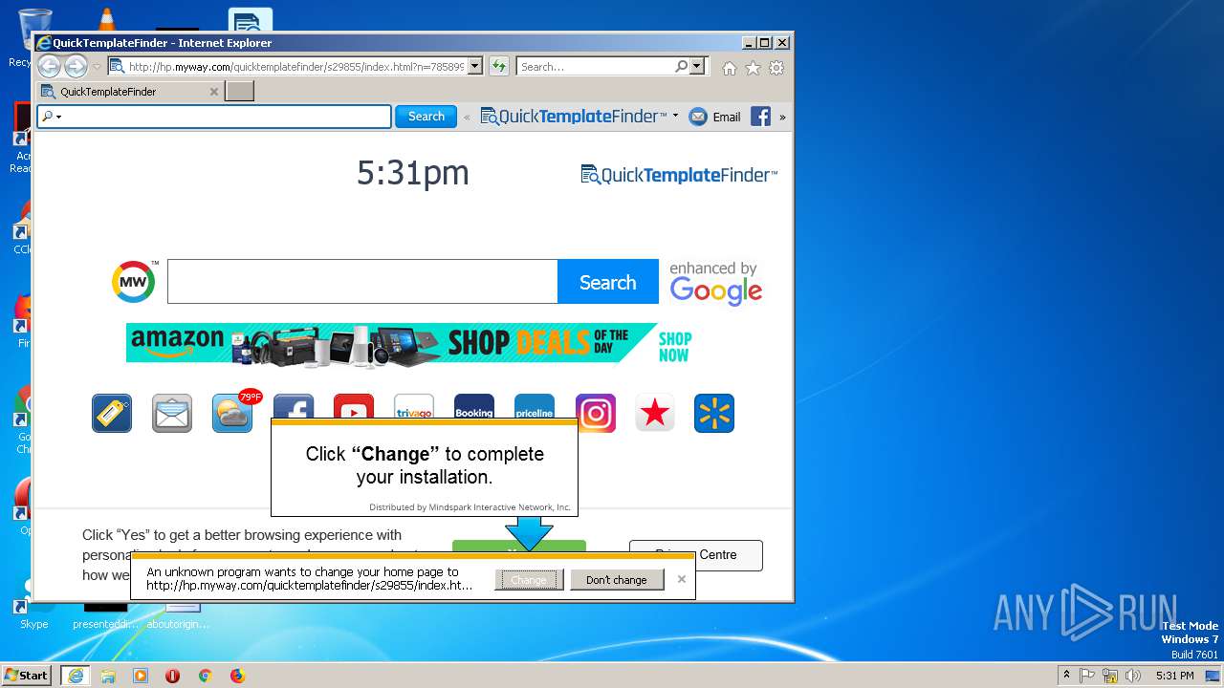
Task: Focus the main page search box
Action: tap(362, 282)
